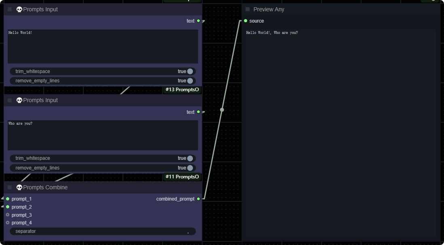Viewport: 444px width, 245px height.
Task: Click the midpoint dot on the link to Preview Any
Action: point(222,110)
